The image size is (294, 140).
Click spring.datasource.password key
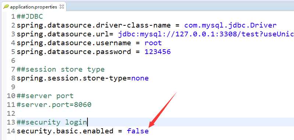[74, 52]
